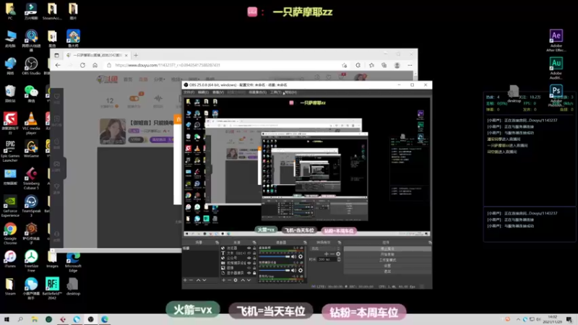Toggle lock on the Display Capture source
This screenshot has height=325, width=578.
pos(254,273)
